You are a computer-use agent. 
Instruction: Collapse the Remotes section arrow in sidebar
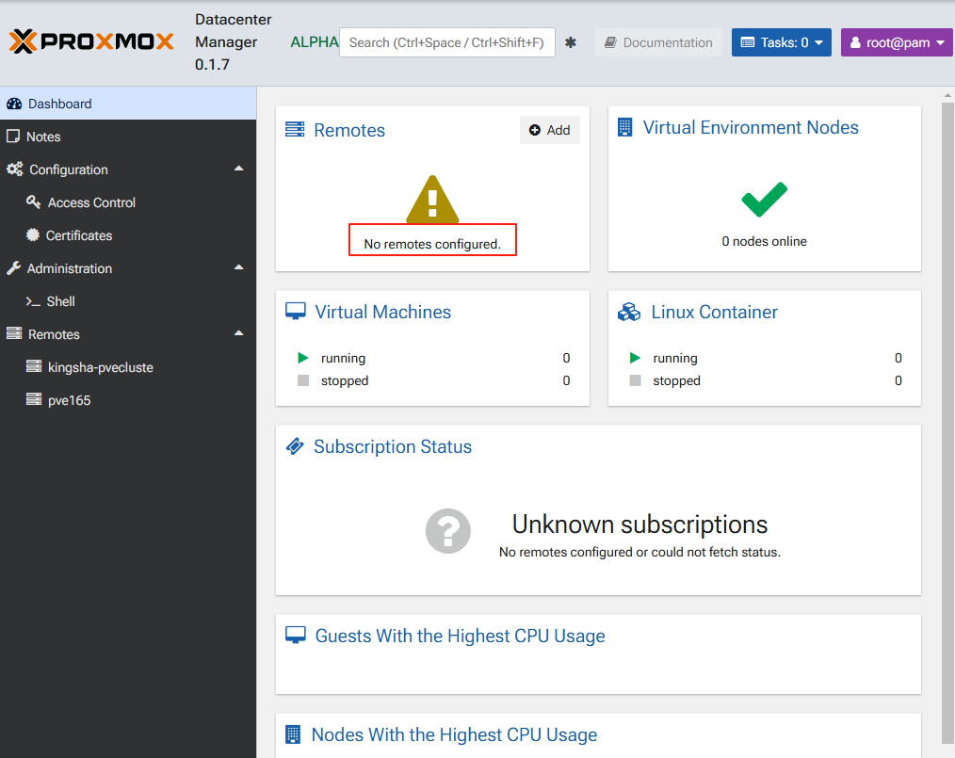pyautogui.click(x=239, y=333)
